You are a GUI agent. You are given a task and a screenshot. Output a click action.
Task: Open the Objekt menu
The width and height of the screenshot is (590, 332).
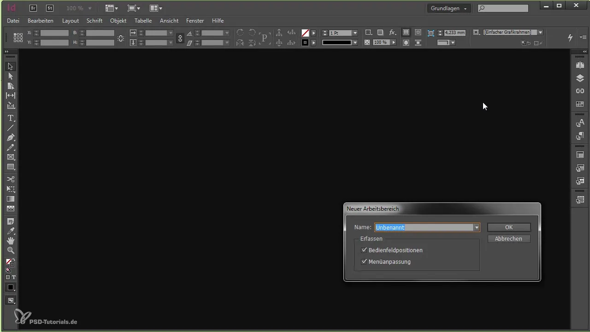[x=118, y=21]
